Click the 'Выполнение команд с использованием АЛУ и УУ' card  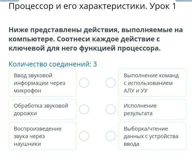(152, 83)
